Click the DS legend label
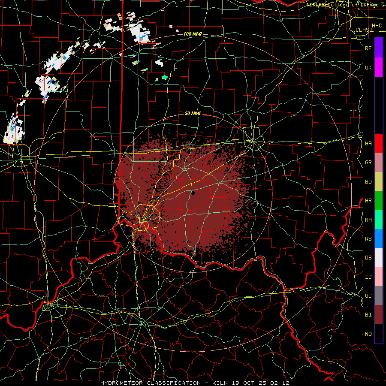This screenshot has height=386, width=386. pyautogui.click(x=368, y=258)
